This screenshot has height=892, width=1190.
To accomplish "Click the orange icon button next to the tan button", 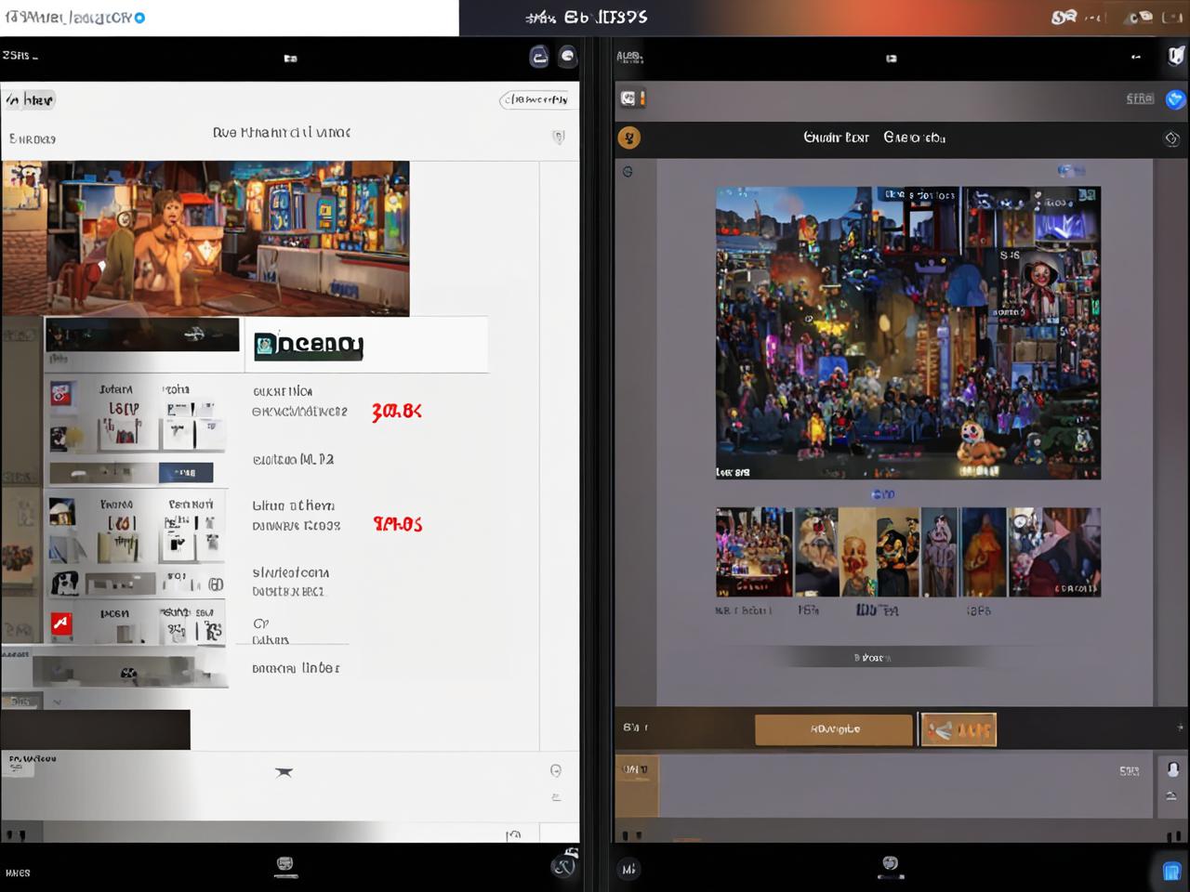I will 959,730.
